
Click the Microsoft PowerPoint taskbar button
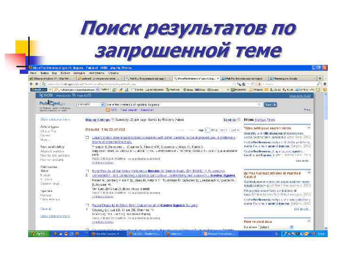click(x=220, y=234)
